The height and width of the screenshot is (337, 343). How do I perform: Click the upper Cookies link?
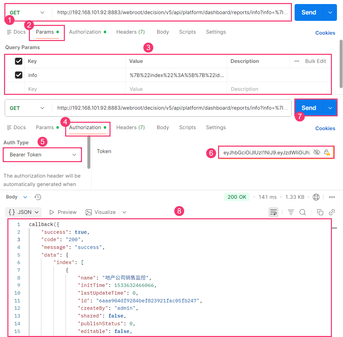325,33
